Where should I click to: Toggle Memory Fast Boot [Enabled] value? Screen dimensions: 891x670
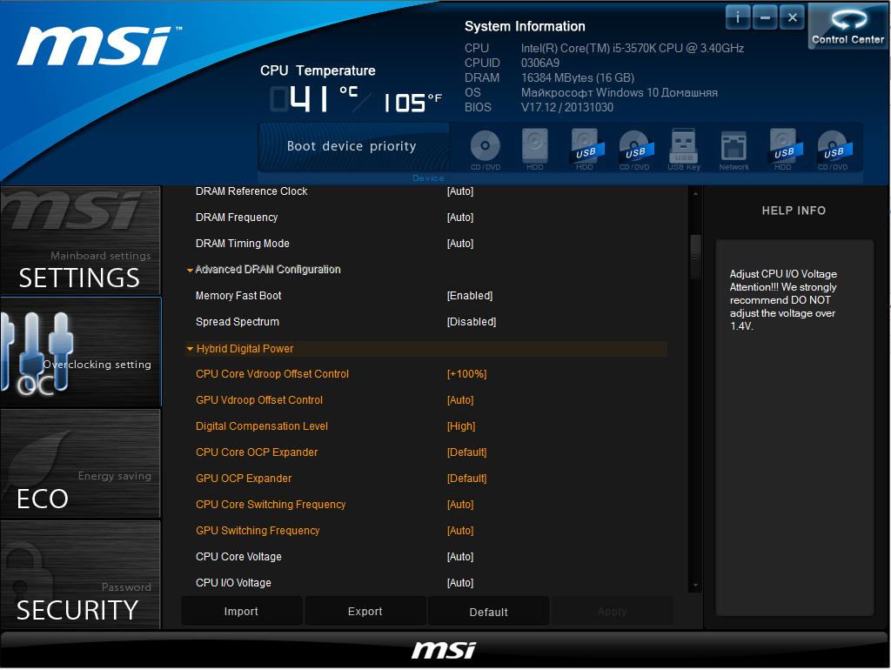point(470,296)
